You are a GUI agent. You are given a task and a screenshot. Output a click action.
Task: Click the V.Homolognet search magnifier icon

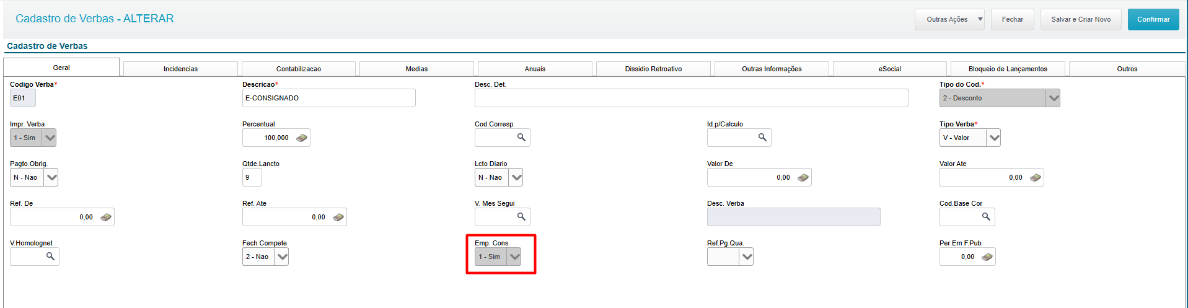click(x=50, y=257)
